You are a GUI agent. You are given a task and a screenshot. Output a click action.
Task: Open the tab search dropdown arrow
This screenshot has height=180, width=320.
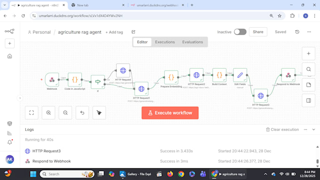click(x=5, y=5)
